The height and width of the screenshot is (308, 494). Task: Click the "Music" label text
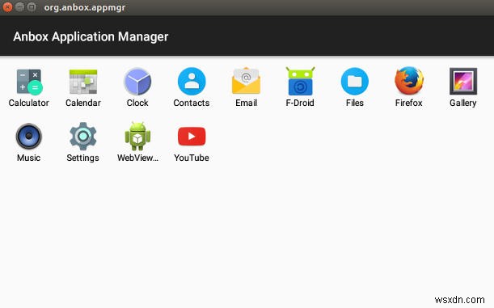(x=28, y=158)
